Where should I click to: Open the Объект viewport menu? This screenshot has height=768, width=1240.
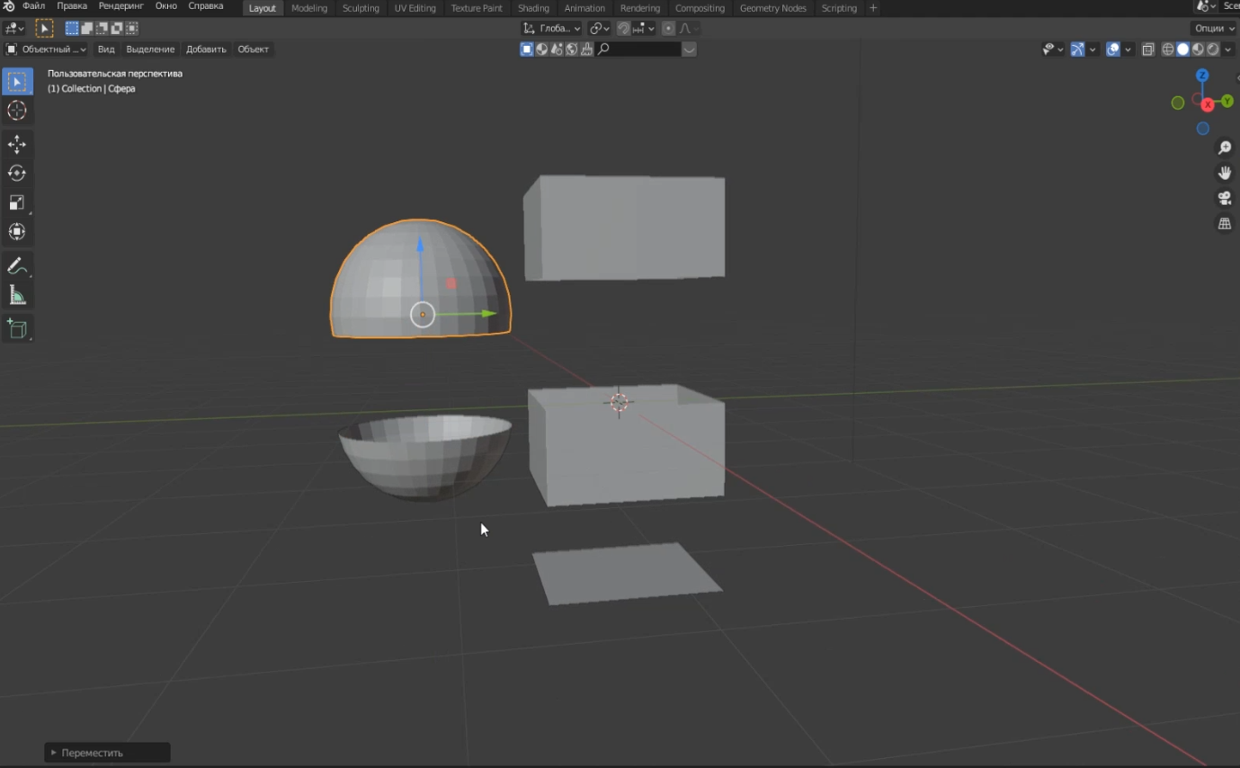[253, 49]
